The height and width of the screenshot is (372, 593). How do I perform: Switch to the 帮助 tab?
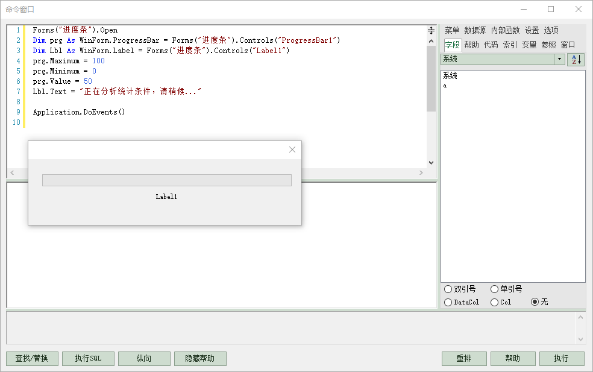point(472,45)
